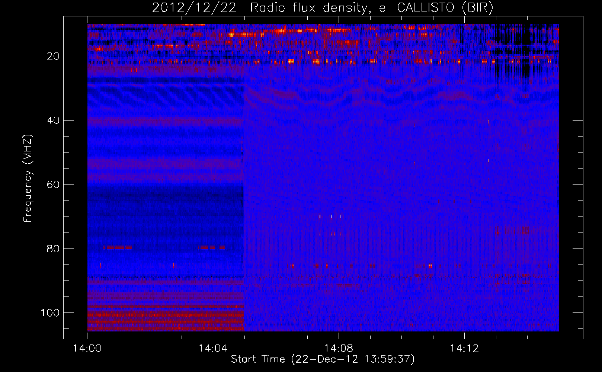Click the 14:12 time tick label
Viewport: 602px width, 372px height.
click(x=464, y=349)
